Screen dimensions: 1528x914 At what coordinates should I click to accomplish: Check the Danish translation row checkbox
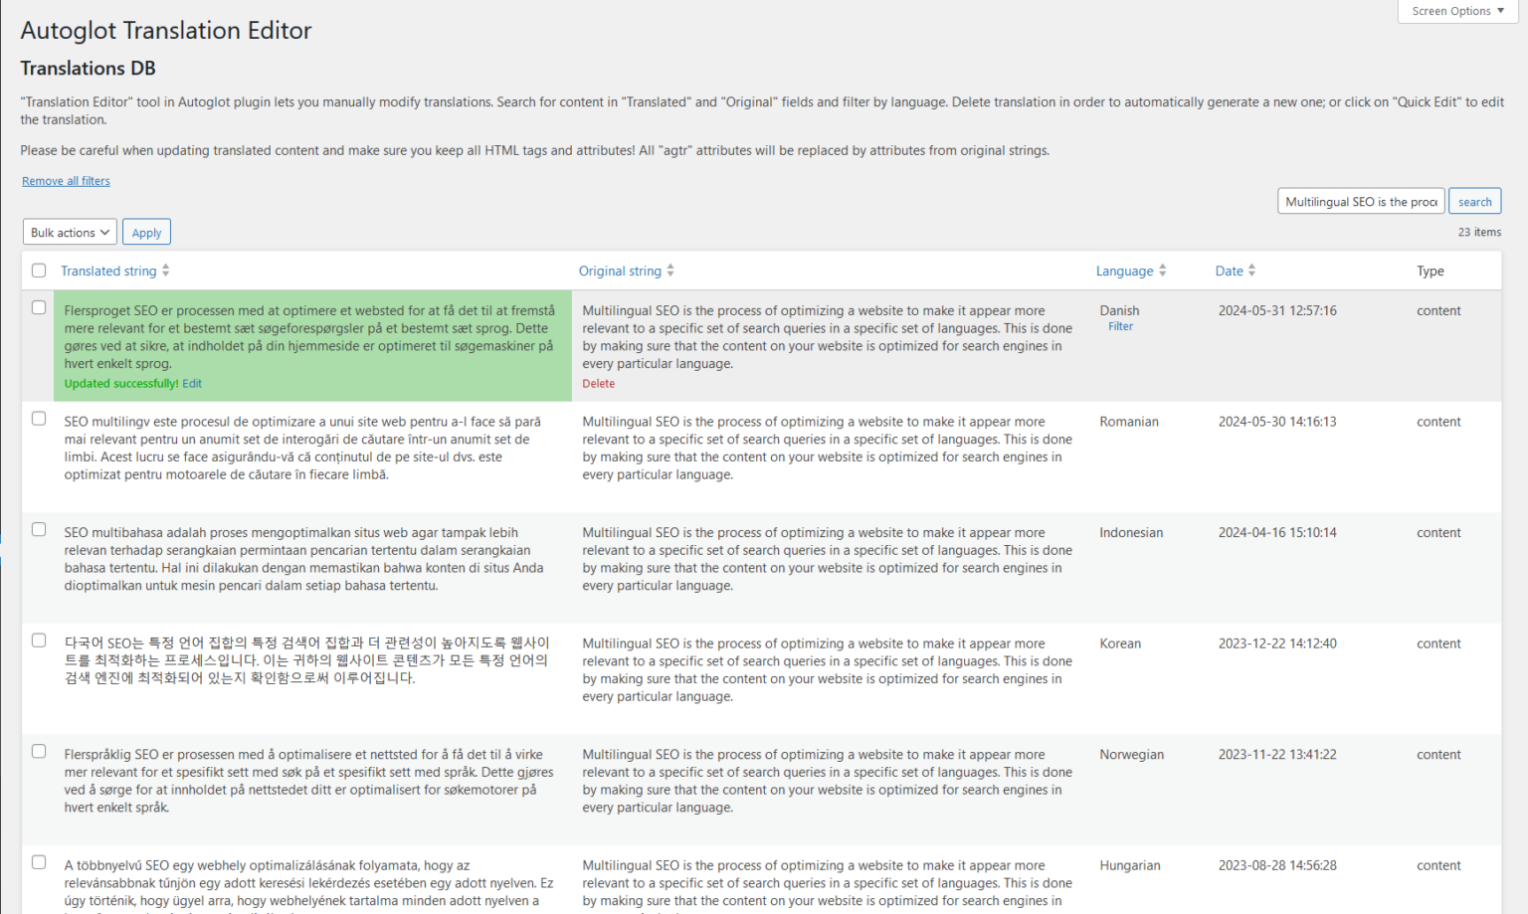coord(39,308)
